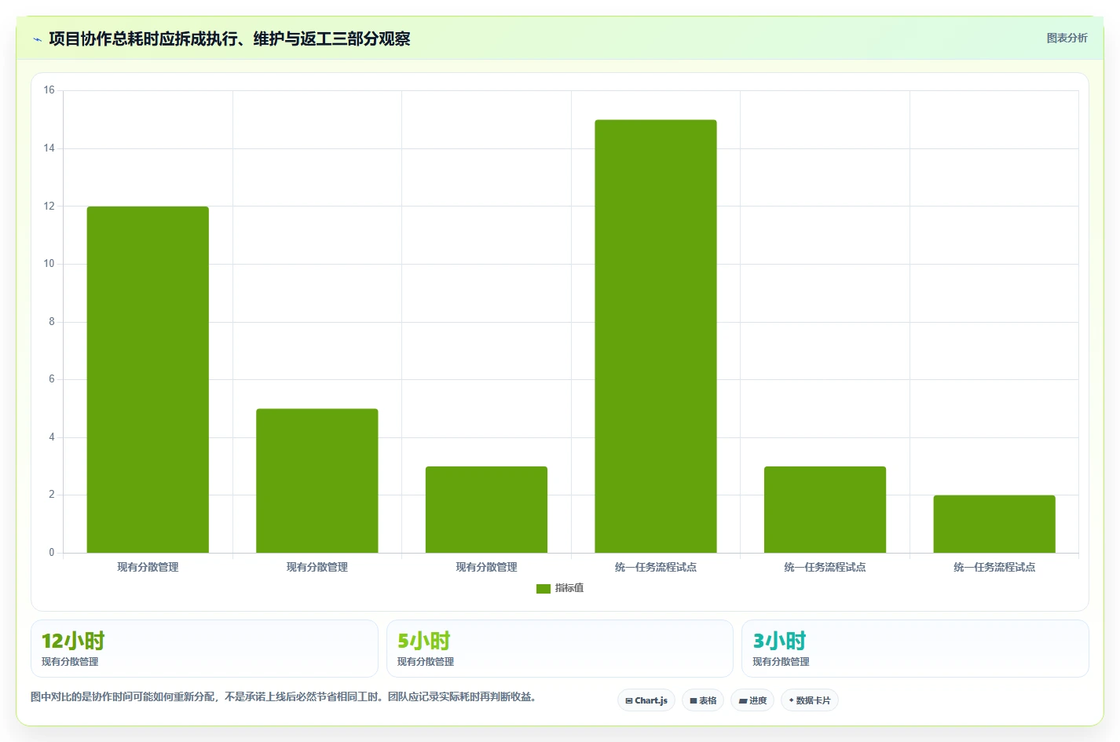Select the 数据卡片 chip

[810, 700]
